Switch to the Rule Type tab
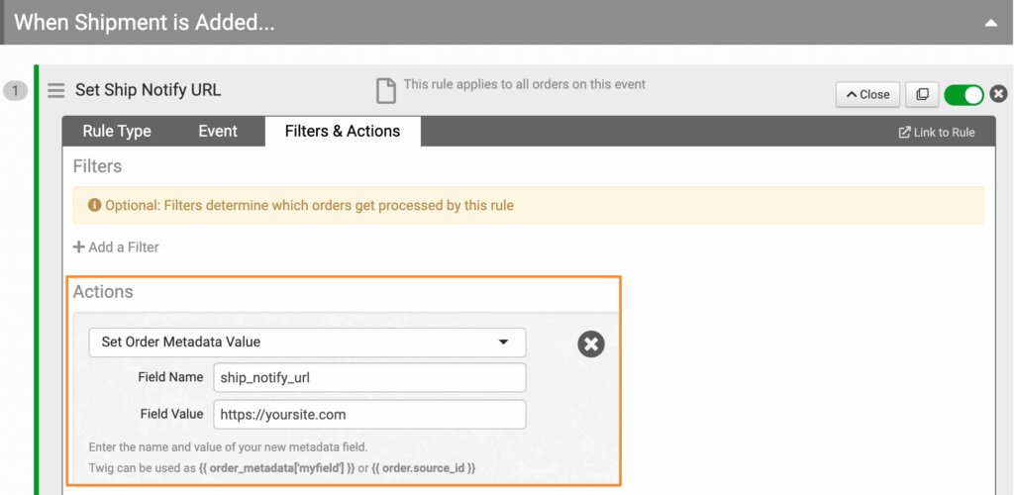1014x495 pixels. [116, 132]
